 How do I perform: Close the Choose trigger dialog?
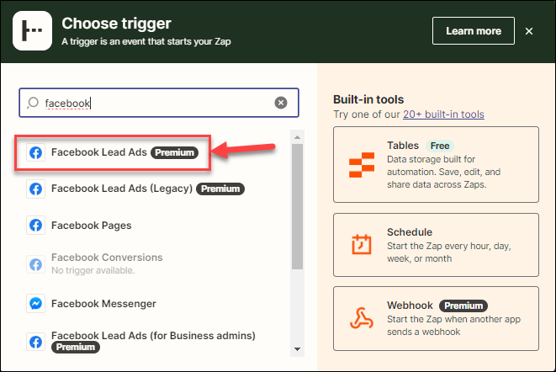coord(529,31)
